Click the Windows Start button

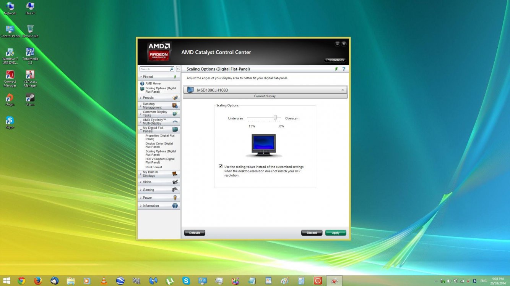6,281
